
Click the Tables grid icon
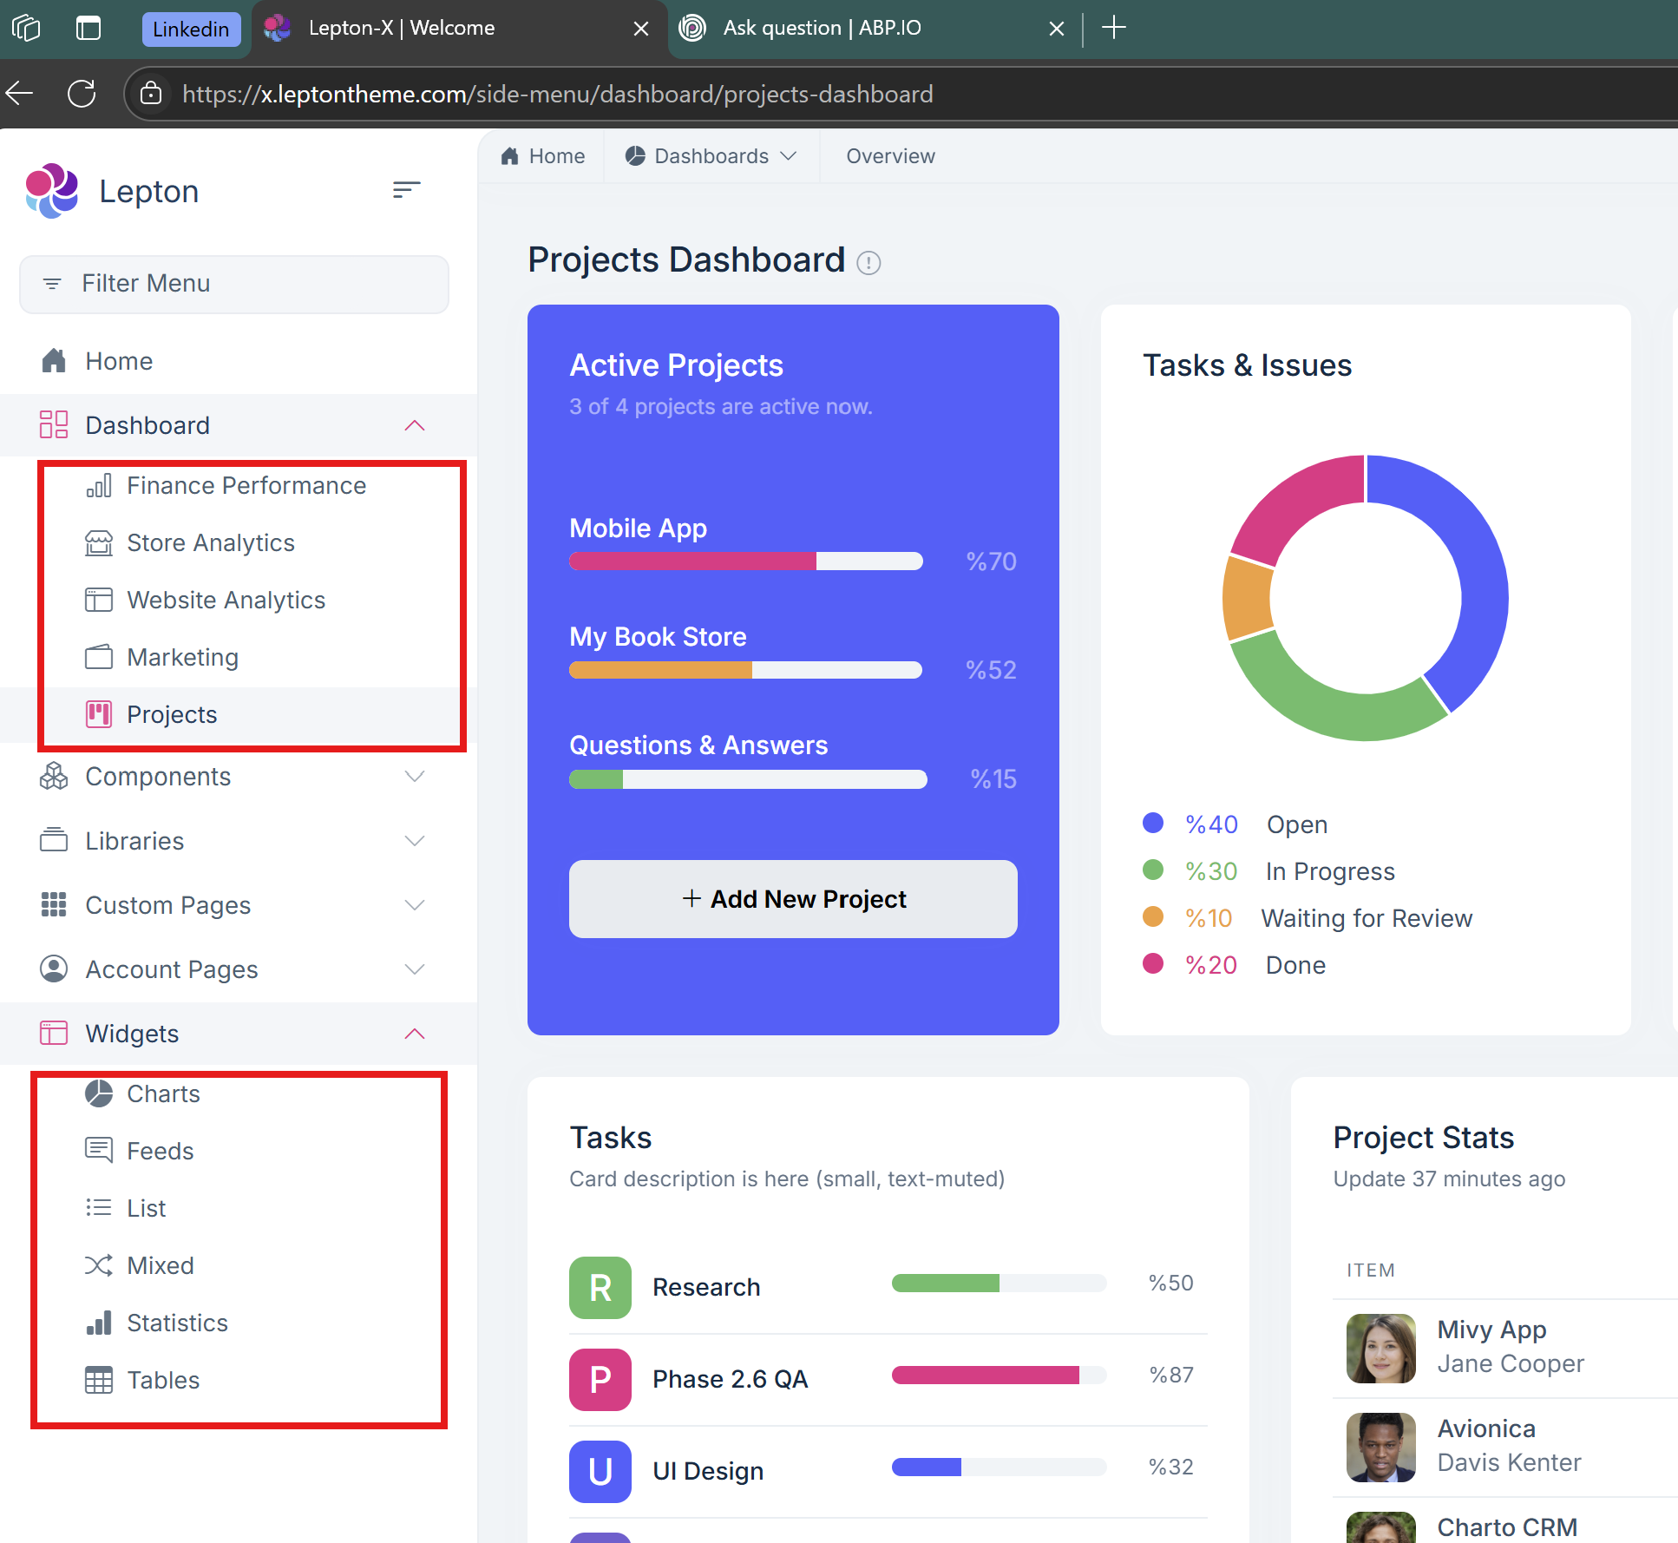pos(99,1380)
